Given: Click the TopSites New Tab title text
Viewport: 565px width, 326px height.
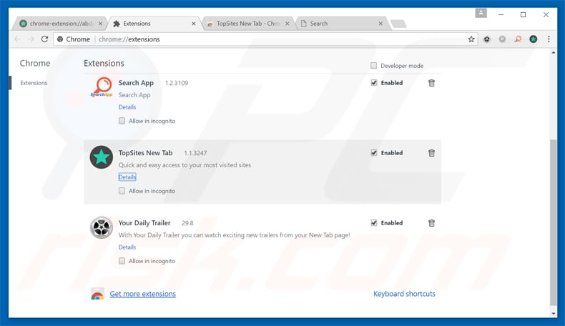Looking at the screenshot, I should pos(146,153).
